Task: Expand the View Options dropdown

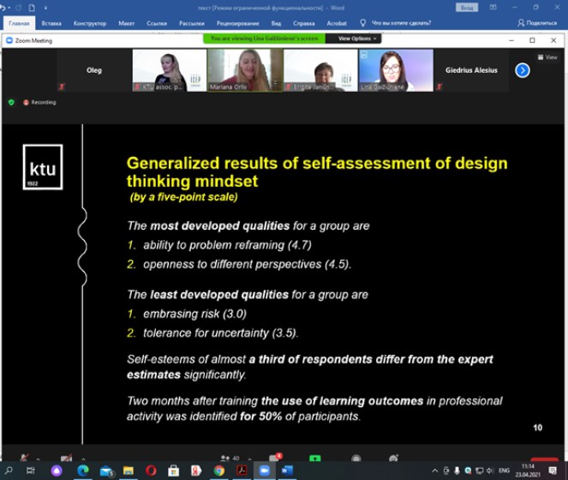Action: tap(357, 39)
